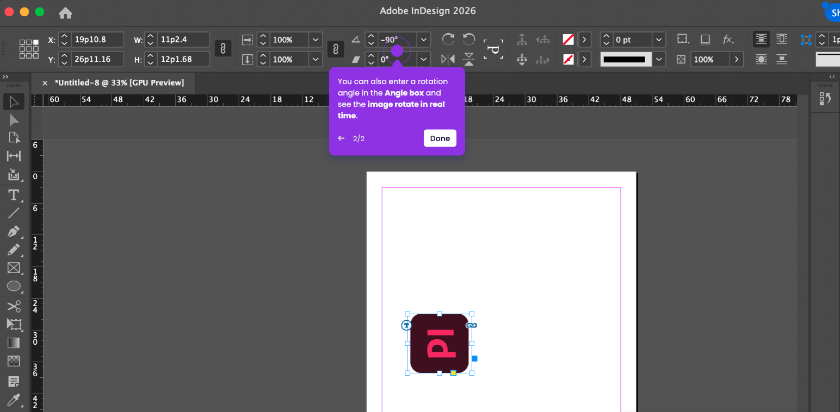Select the Type tool

14,194
